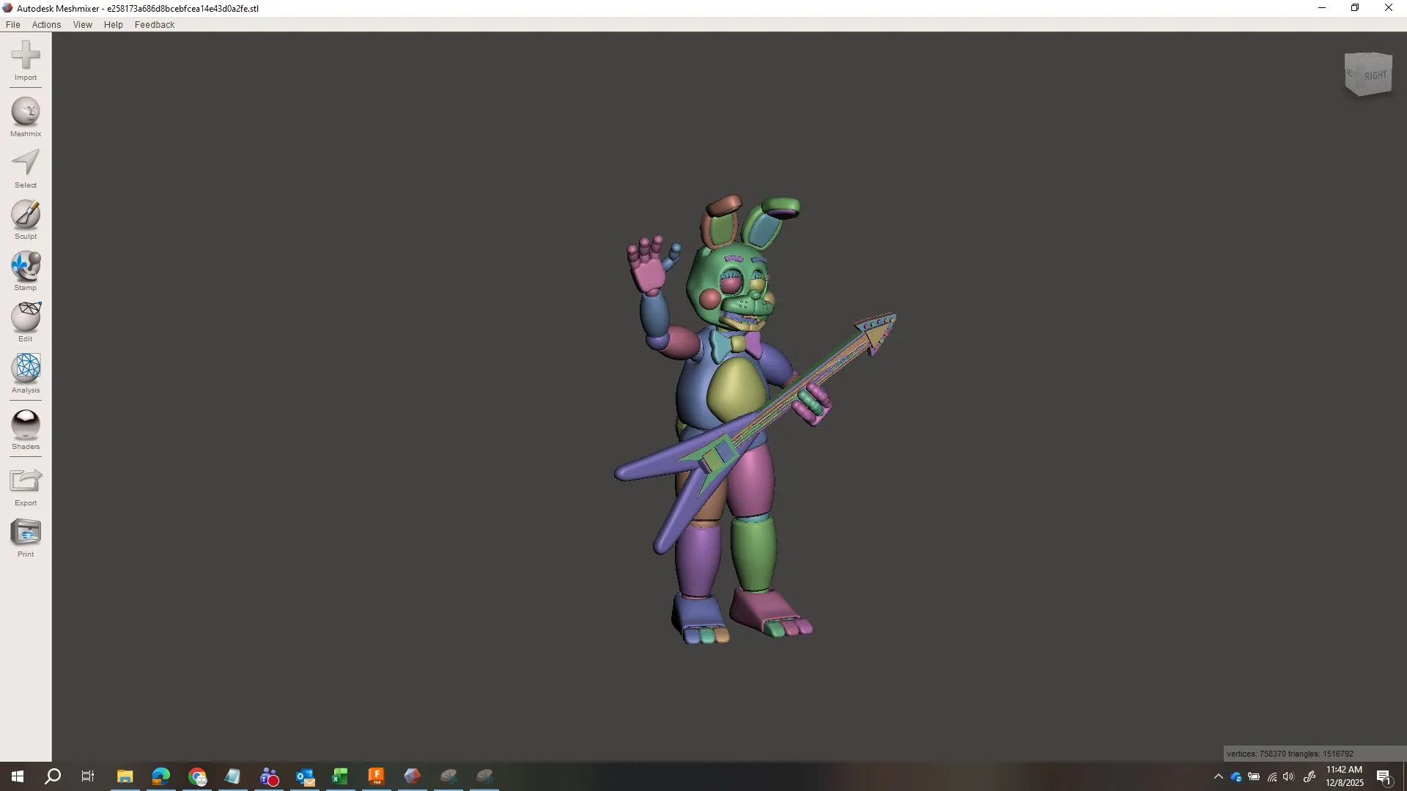Open the Windows Start menu
This screenshot has width=1407, height=791.
(x=15, y=776)
